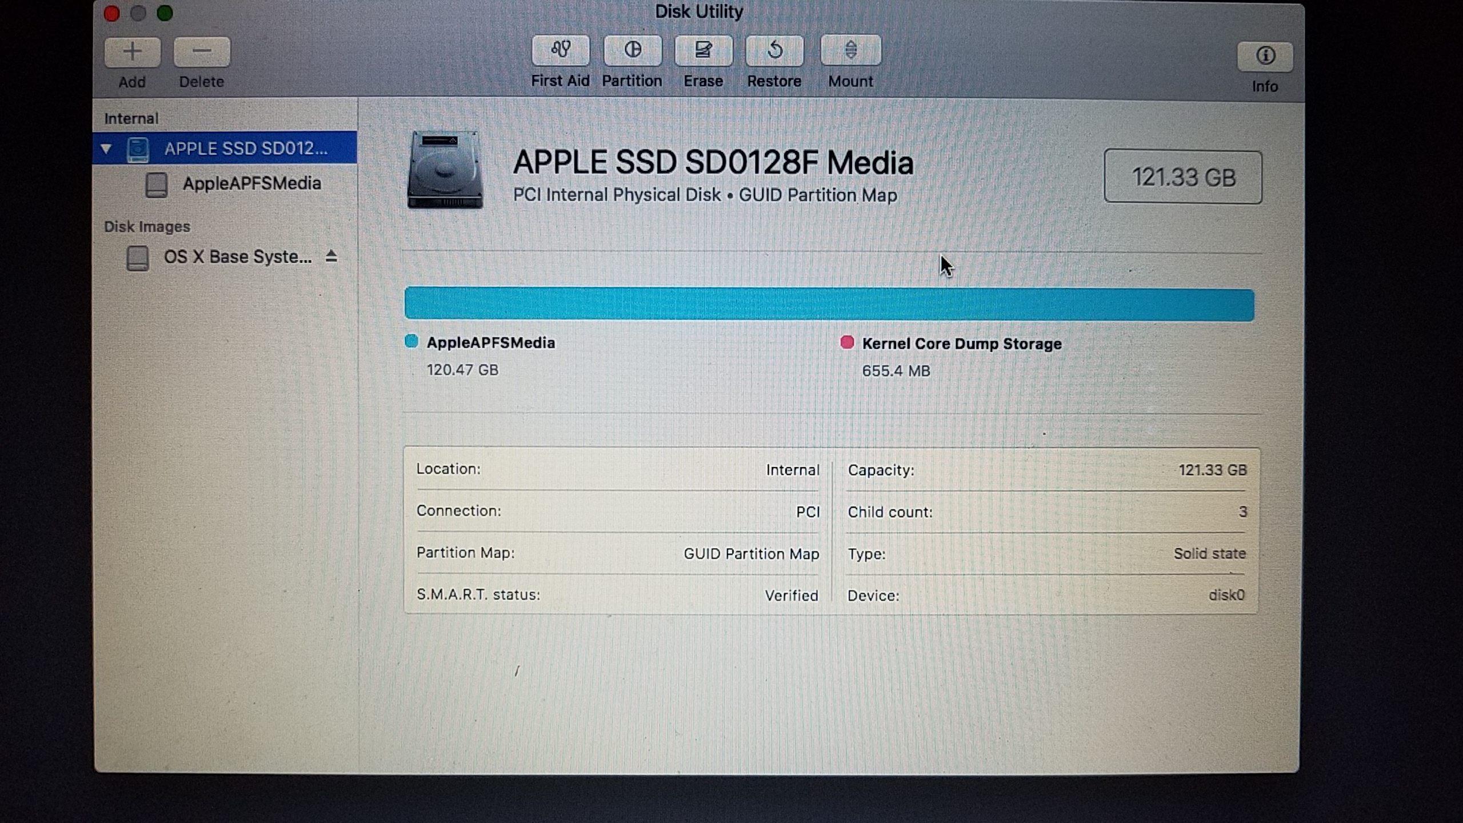Select AppleAPFSMedia in the sidebar
The width and height of the screenshot is (1463, 823).
point(251,184)
